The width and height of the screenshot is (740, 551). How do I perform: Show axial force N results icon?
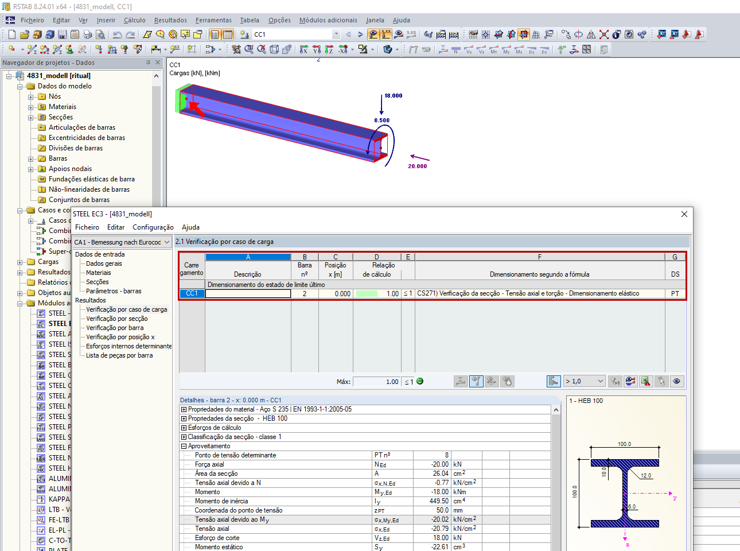pos(456,49)
